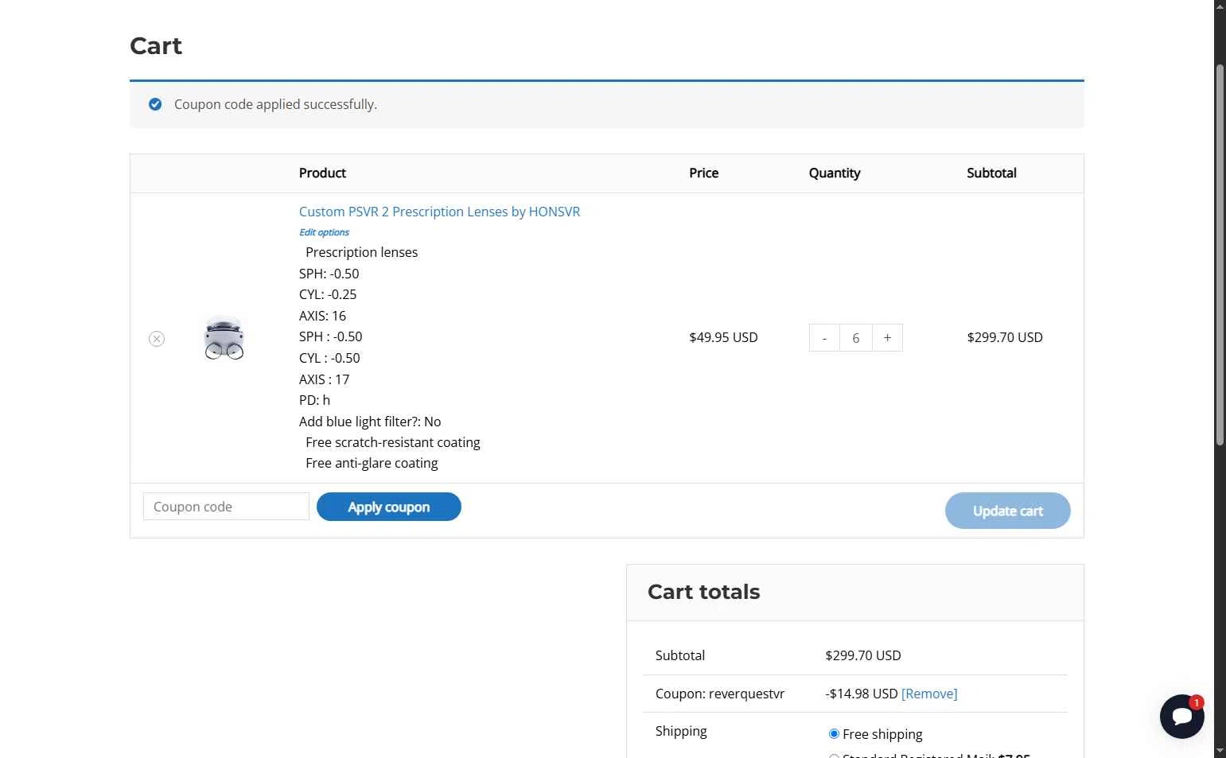Click the item price $49.95 USD
This screenshot has height=758, width=1226.
723,337
